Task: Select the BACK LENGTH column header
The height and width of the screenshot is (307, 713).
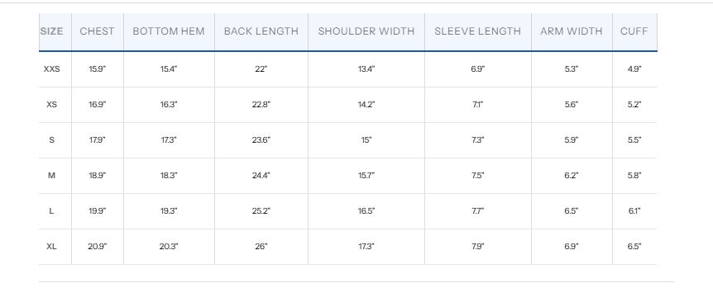Action: [x=261, y=31]
